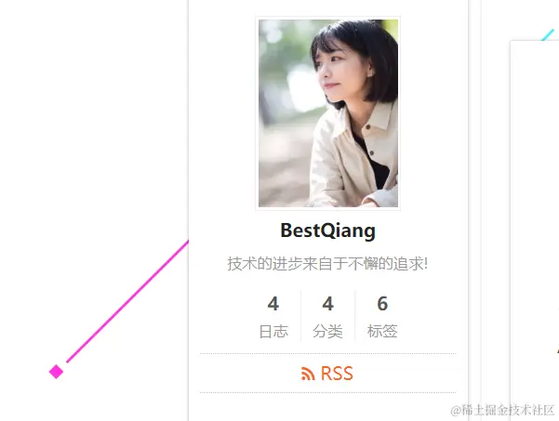The width and height of the screenshot is (559, 421).
Task: Click the BestQiang author name
Action: point(328,230)
